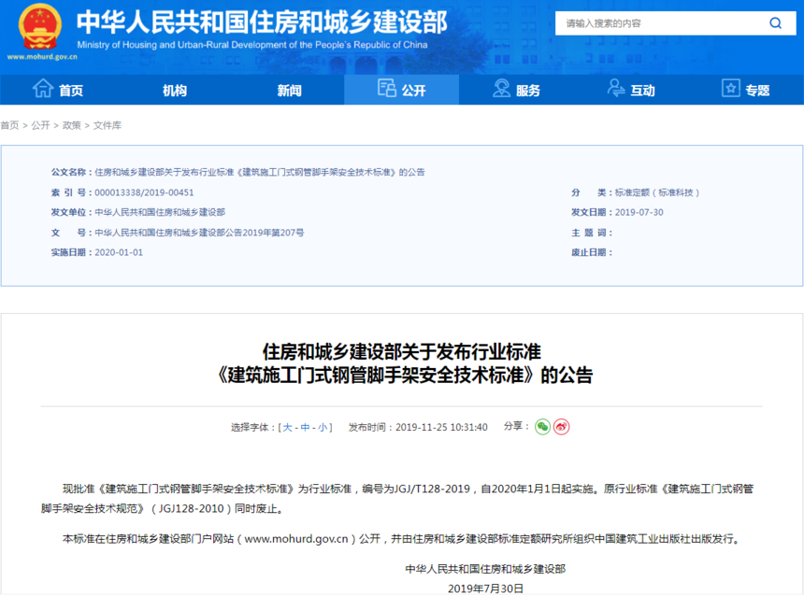Image resolution: width=804 pixels, height=596 pixels.
Task: Share the article via WeChat icon
Action: [x=542, y=426]
